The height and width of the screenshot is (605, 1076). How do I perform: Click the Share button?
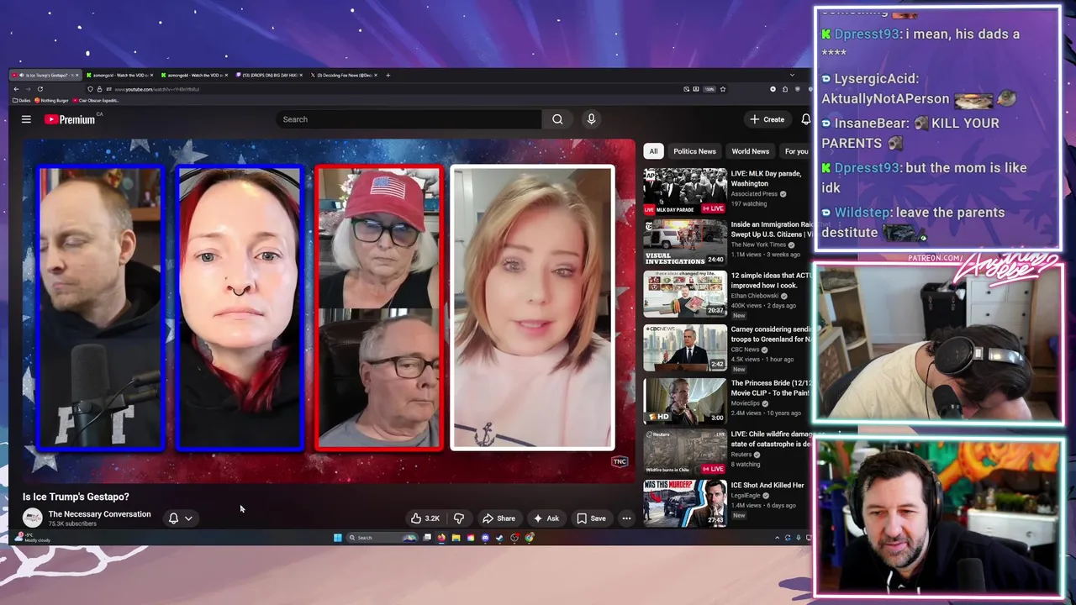click(498, 518)
